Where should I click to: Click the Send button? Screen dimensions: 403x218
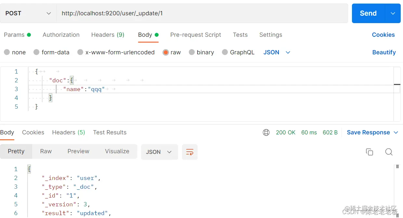pyautogui.click(x=368, y=13)
